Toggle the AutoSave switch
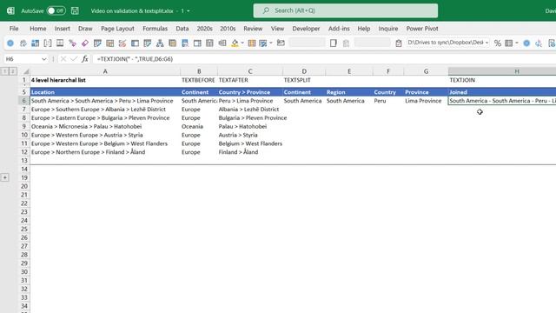Image resolution: width=556 pixels, height=313 pixels. [56, 10]
